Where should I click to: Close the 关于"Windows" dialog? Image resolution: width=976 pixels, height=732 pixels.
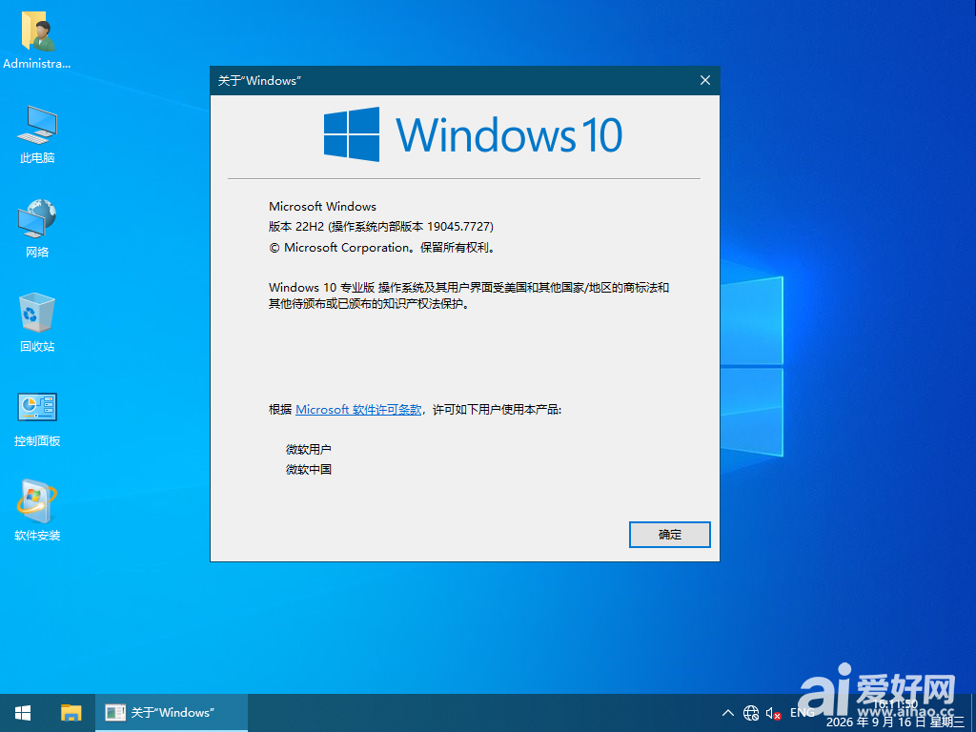click(x=704, y=80)
